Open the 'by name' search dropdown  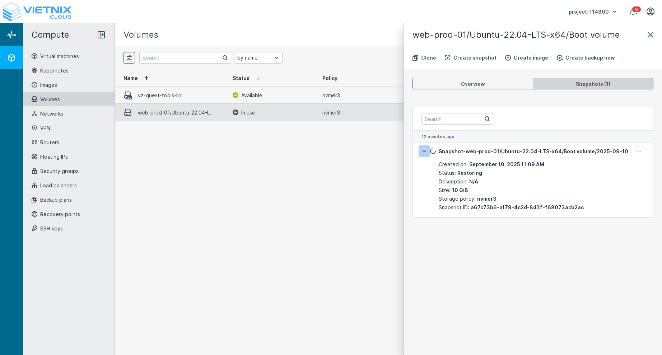coord(258,58)
